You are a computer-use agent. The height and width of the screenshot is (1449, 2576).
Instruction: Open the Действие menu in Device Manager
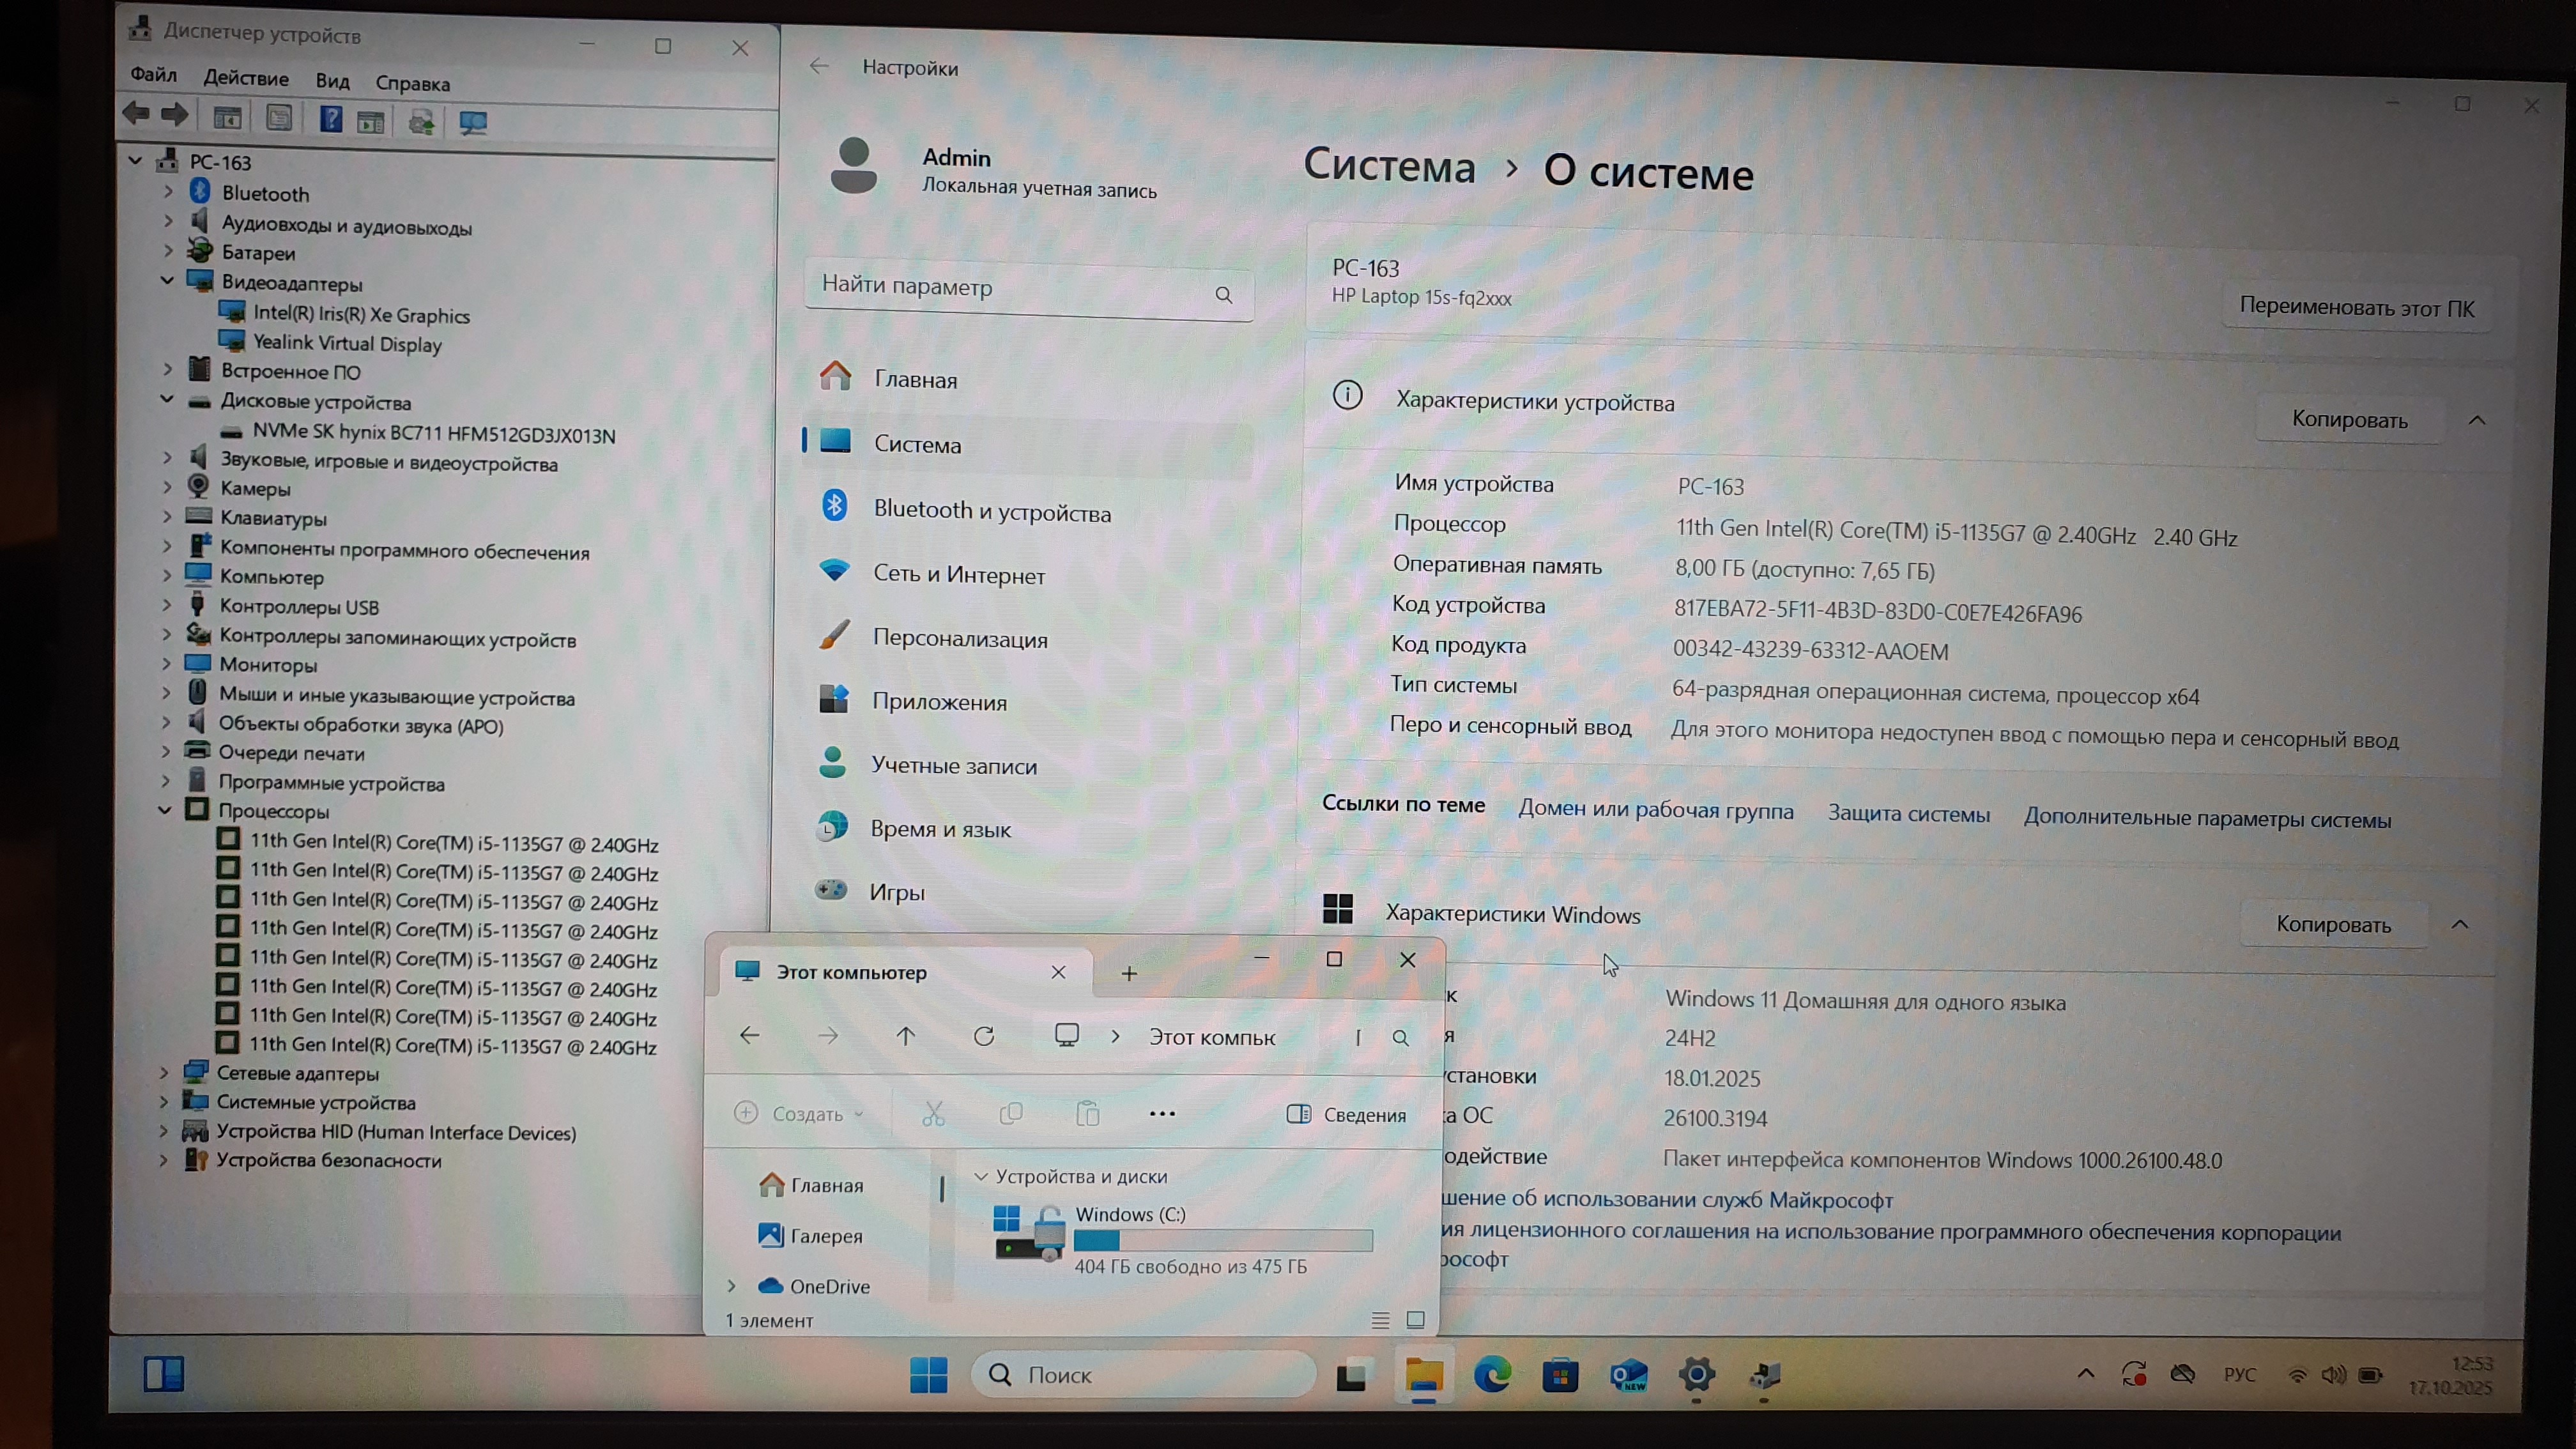[246, 78]
